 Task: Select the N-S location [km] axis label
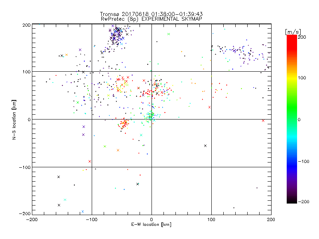pos(14,119)
